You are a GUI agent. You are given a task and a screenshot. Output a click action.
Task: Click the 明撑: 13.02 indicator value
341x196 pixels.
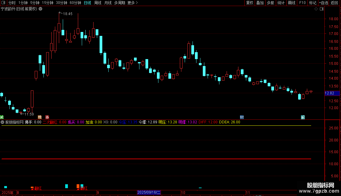pyautogui.click(x=188, y=122)
